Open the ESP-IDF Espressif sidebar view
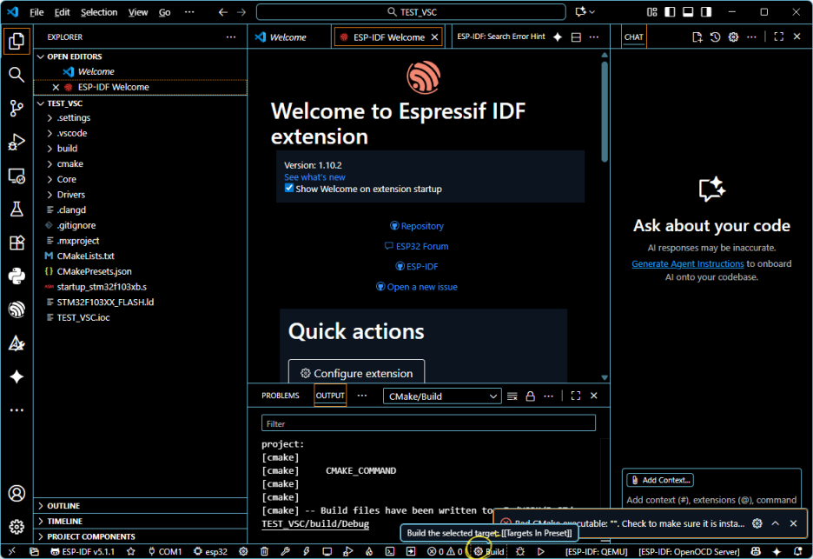The width and height of the screenshot is (813, 559). click(17, 309)
